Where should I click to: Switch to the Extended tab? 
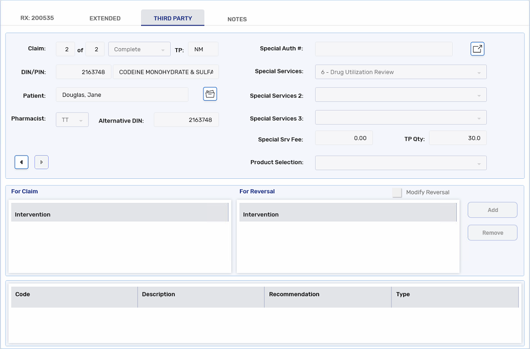[x=105, y=19]
